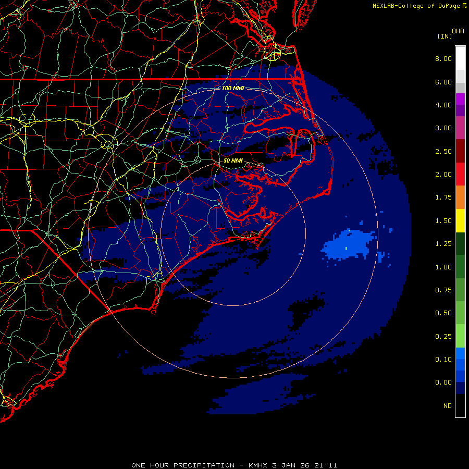This screenshot has height=469, width=469.
Task: Click the "4.00" legend value
Action: click(443, 105)
